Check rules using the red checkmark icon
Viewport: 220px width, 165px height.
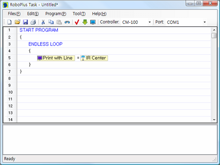click(x=77, y=22)
